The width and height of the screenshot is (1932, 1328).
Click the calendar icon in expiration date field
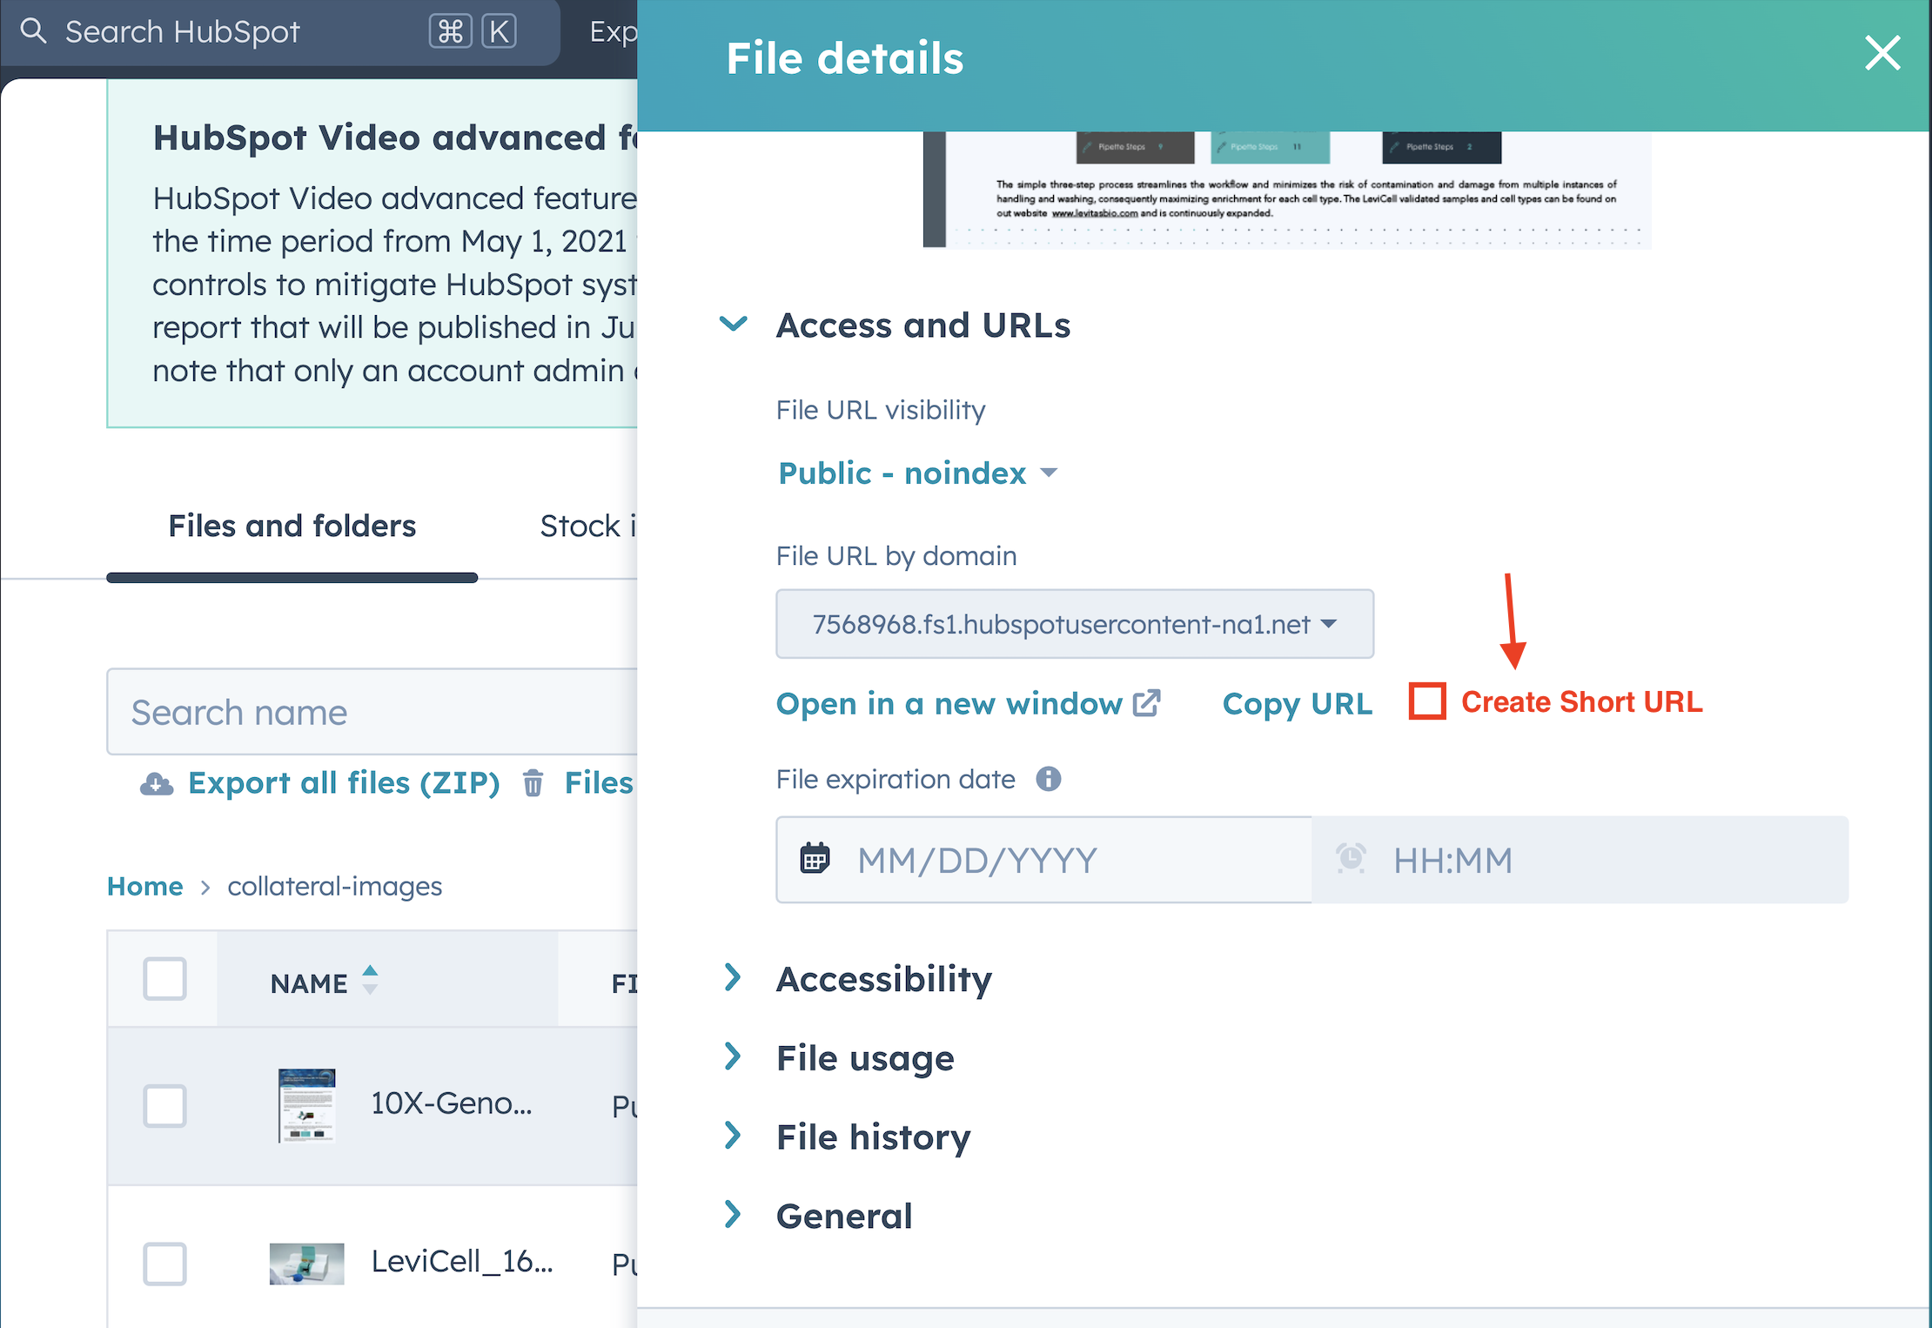(815, 860)
